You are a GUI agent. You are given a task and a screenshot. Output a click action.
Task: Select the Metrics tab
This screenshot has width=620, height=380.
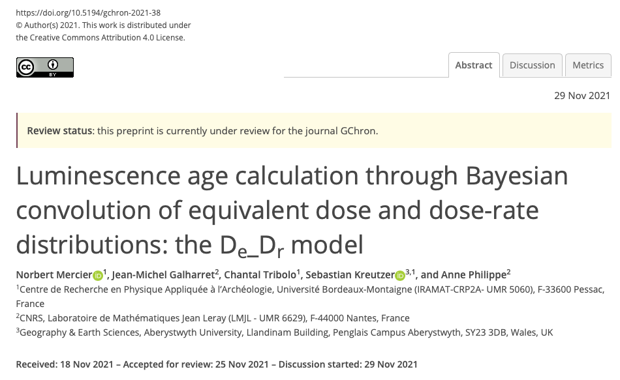point(588,65)
